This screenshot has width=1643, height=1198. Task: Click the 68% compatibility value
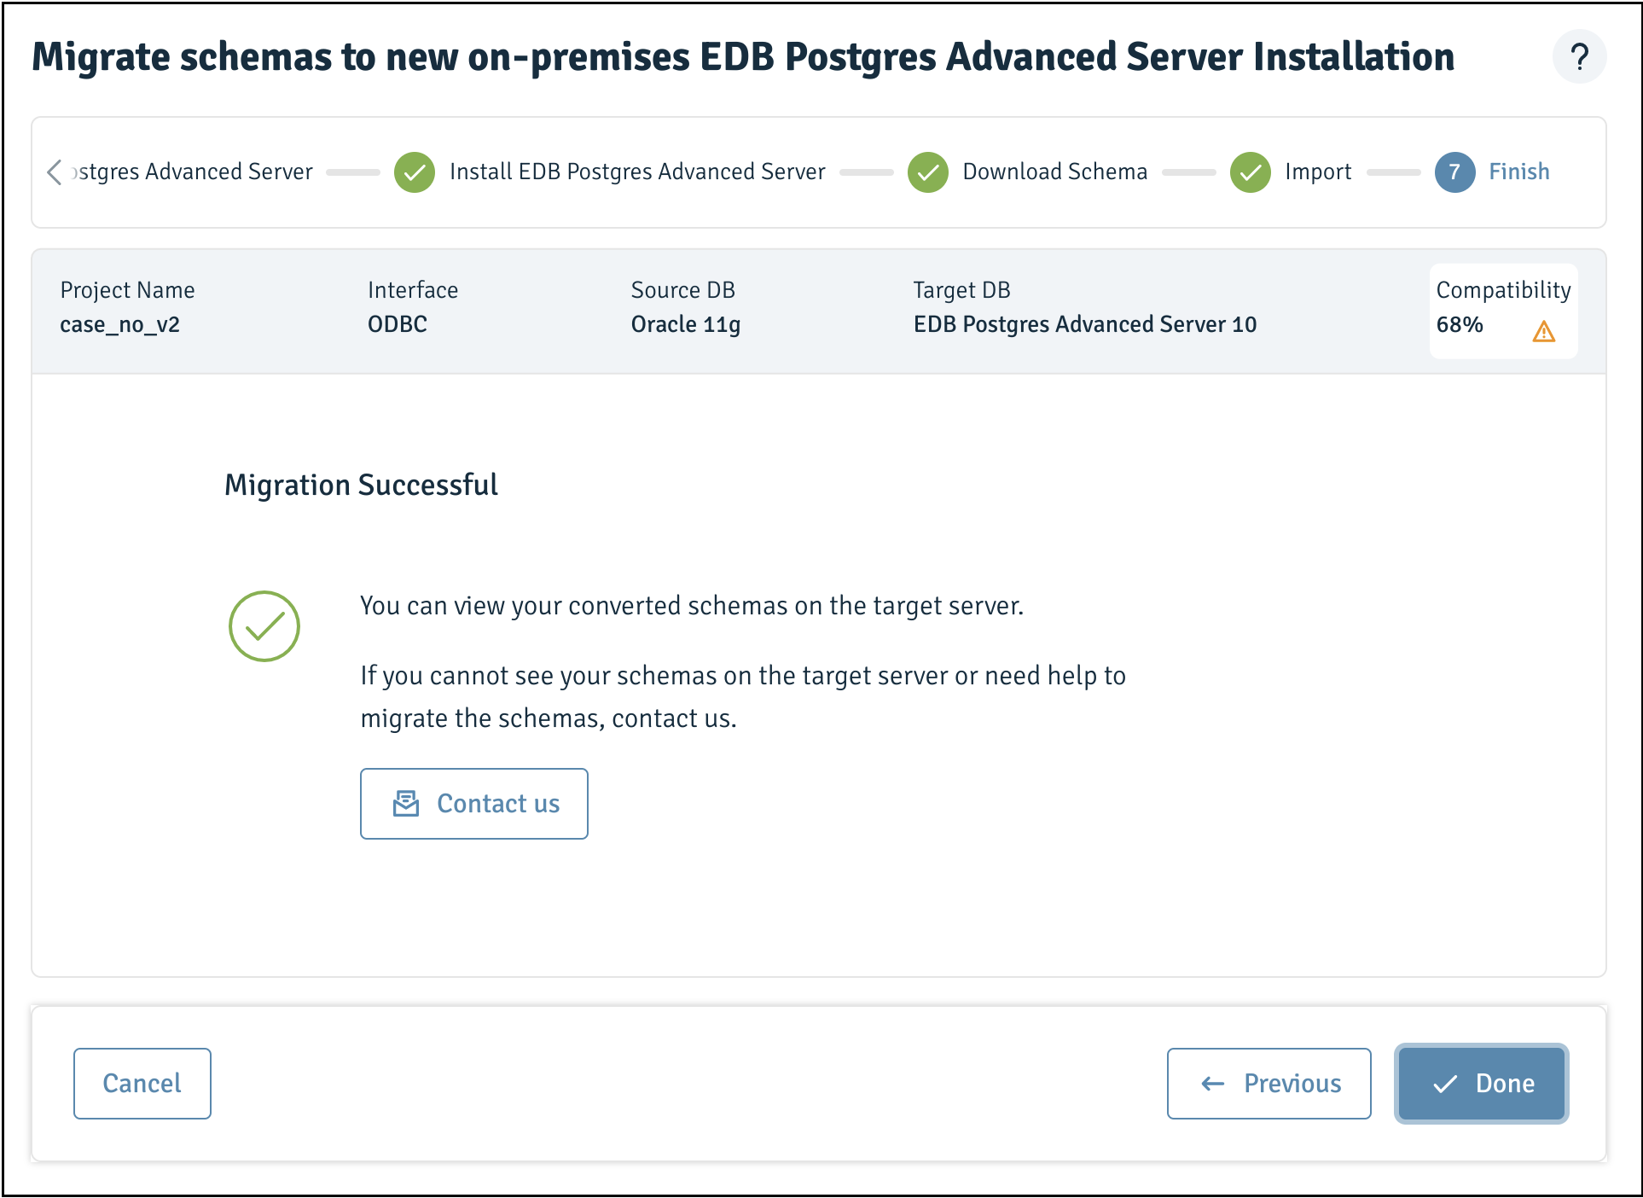coord(1460,324)
